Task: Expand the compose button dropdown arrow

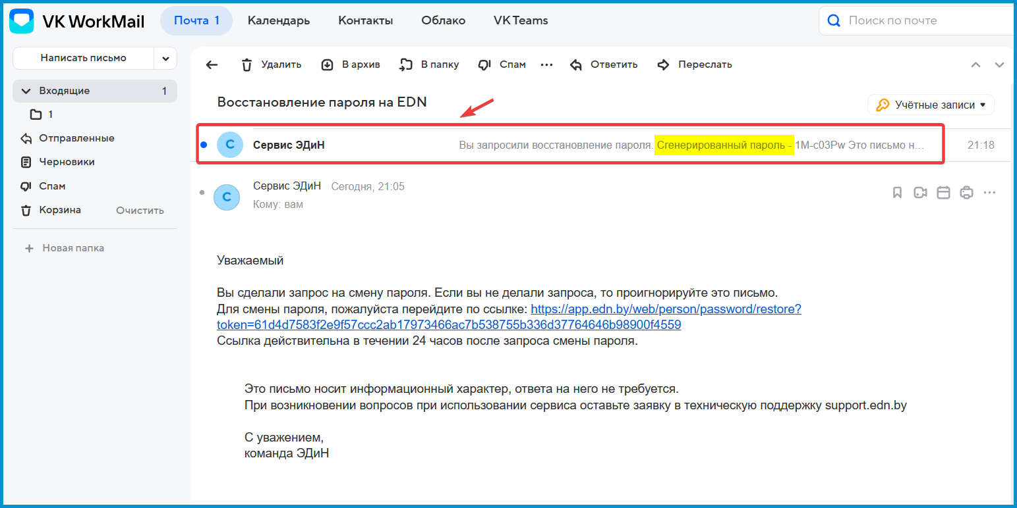Action: coord(165,58)
